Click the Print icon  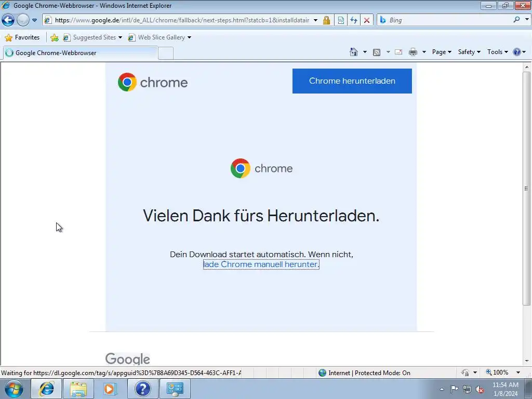click(413, 52)
